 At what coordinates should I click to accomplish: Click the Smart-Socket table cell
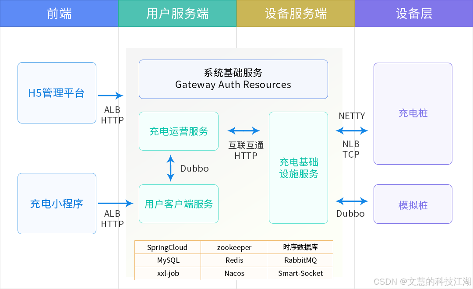(300, 273)
